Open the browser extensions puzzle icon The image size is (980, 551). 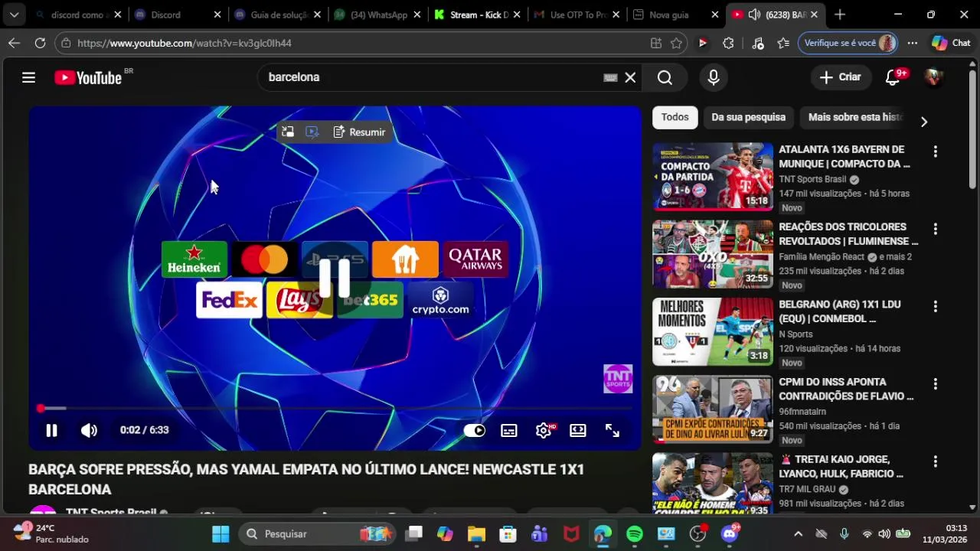tap(728, 43)
